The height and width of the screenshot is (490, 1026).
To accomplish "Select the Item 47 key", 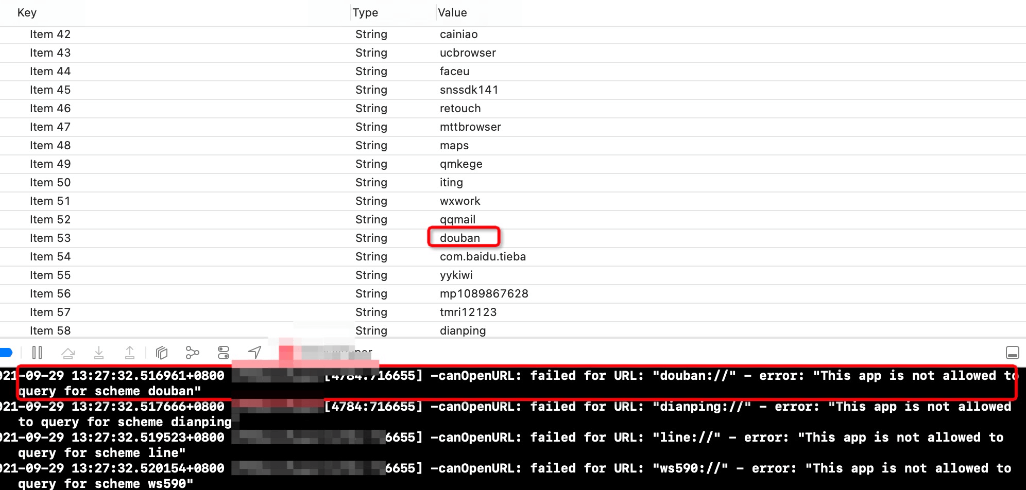I will point(50,127).
